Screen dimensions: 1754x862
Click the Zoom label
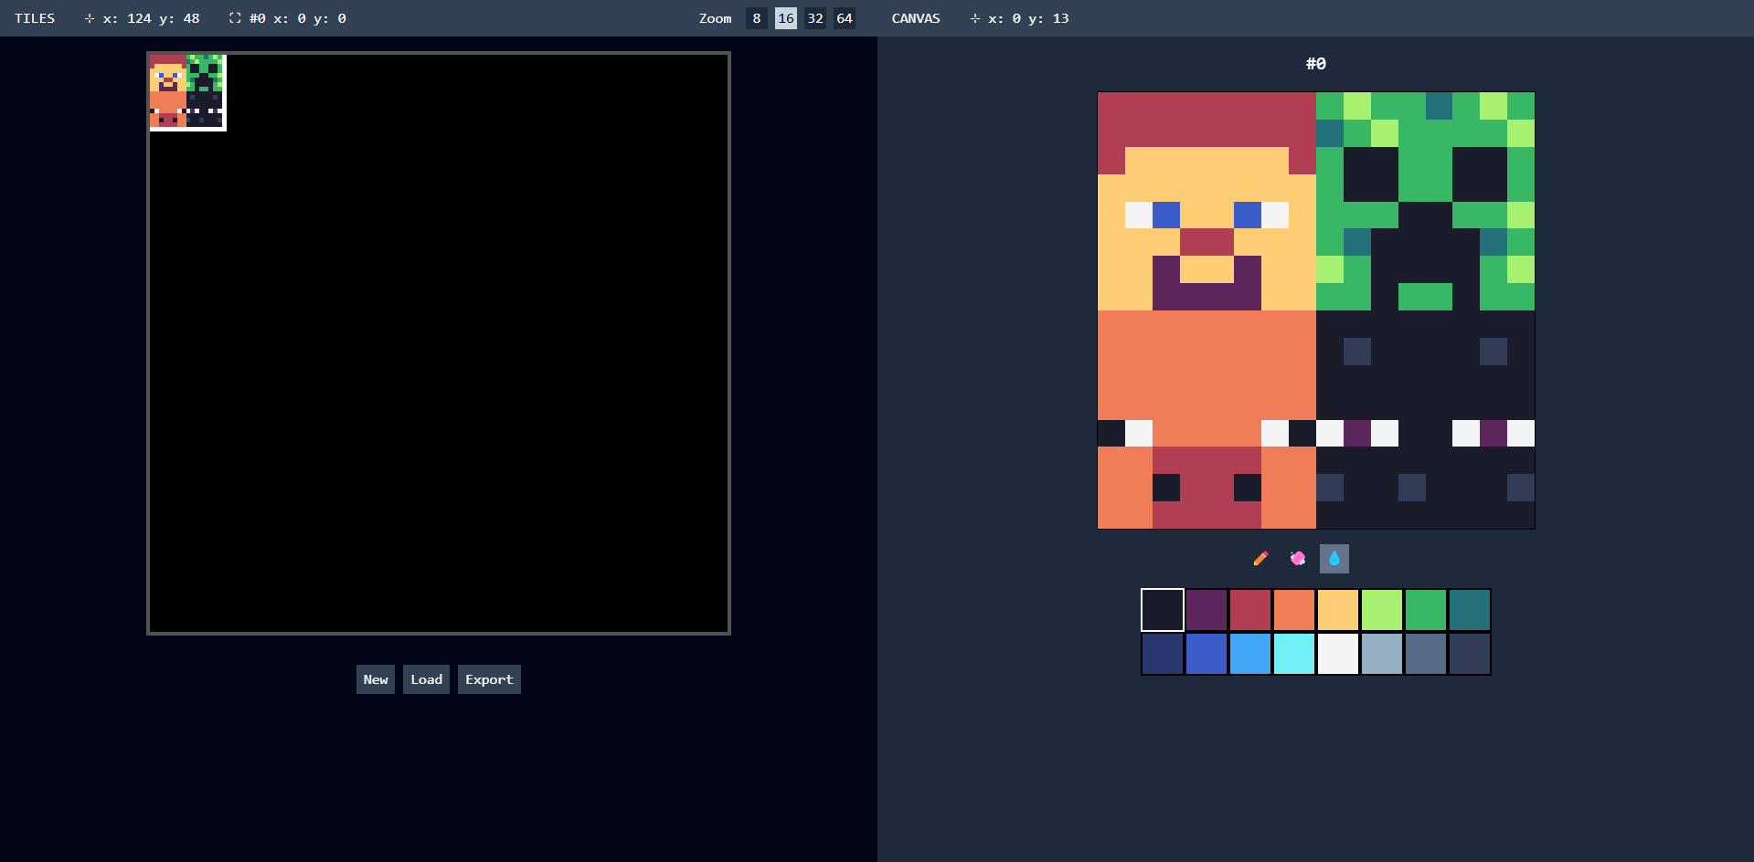coord(716,18)
